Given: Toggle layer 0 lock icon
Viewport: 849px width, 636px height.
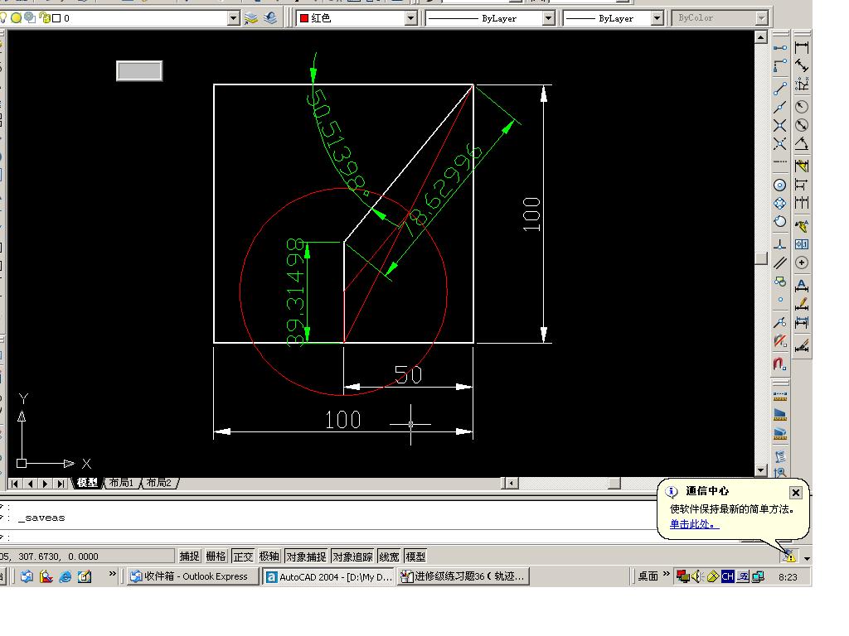Looking at the screenshot, I should [x=45, y=18].
